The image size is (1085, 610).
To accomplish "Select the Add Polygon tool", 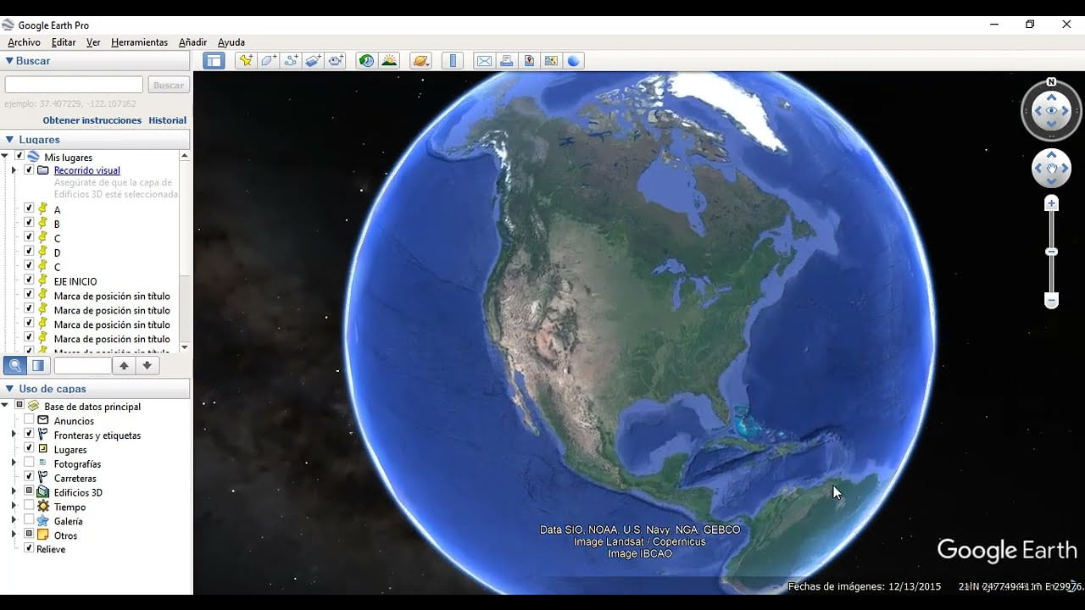I will coord(269,60).
